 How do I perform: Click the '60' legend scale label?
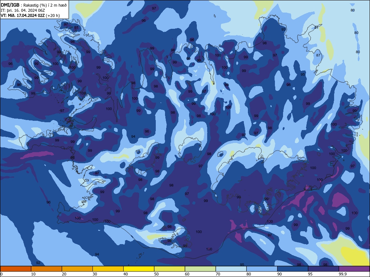pos(187,274)
